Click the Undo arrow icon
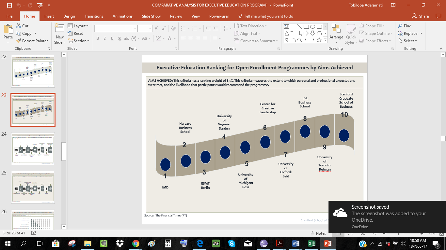 [19, 5]
